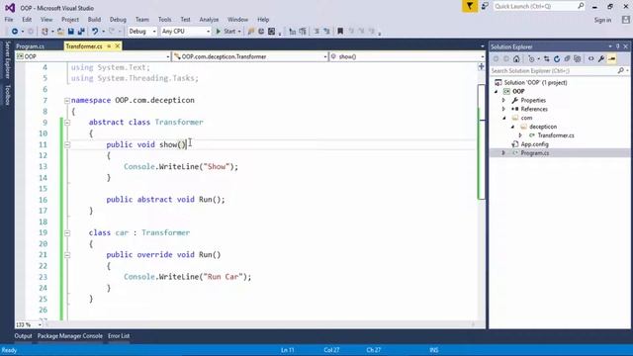Click the search magnifier in Solution Explorer
Screen dimensions: 633x356
[621, 70]
